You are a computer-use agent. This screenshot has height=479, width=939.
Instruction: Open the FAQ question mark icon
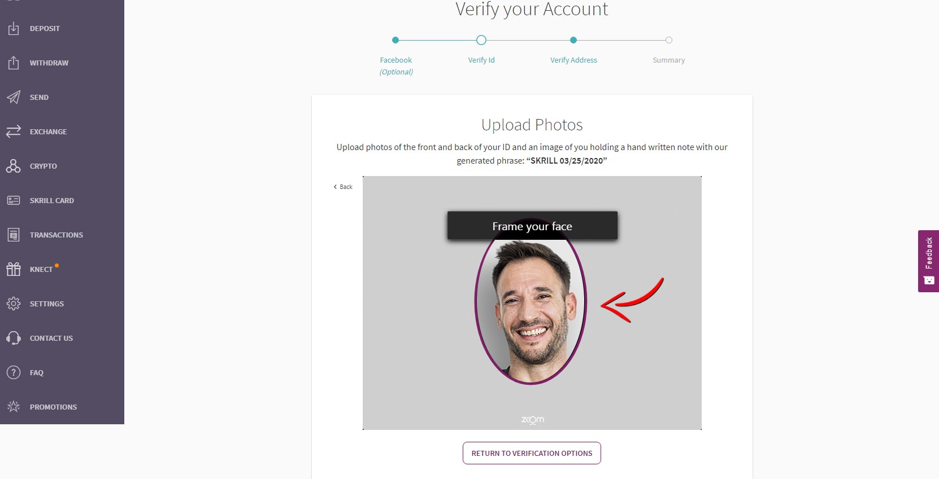tap(14, 372)
